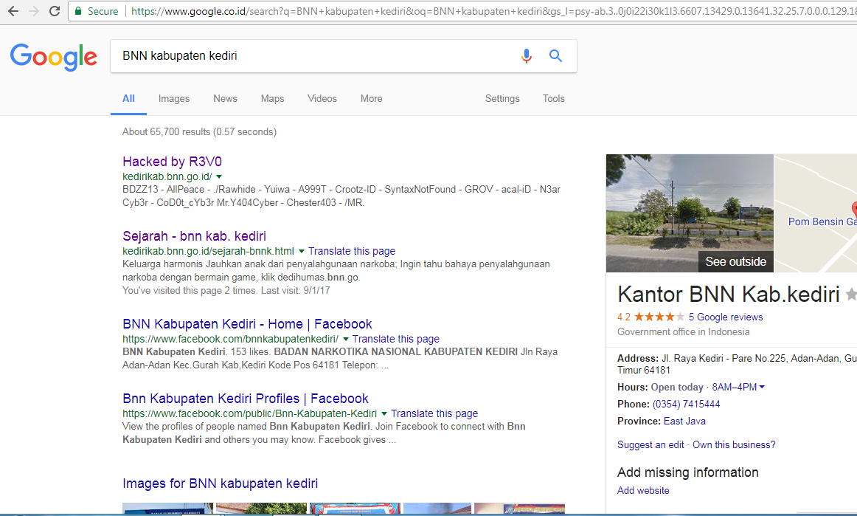The height and width of the screenshot is (516, 857).
Task: Click the 'Kantor BNN Kab.kediri' title
Action: (728, 295)
